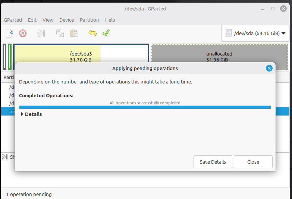
Task: Click the Resize/Move toolbar icon
Action: point(41,33)
